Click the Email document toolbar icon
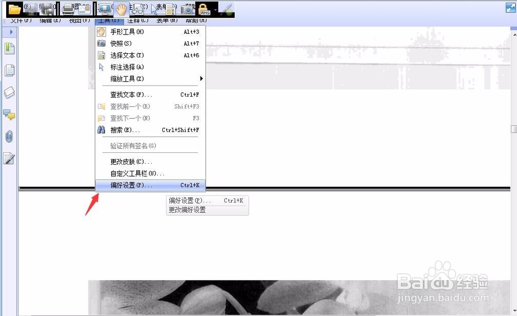This screenshot has width=517, height=316. click(x=84, y=9)
